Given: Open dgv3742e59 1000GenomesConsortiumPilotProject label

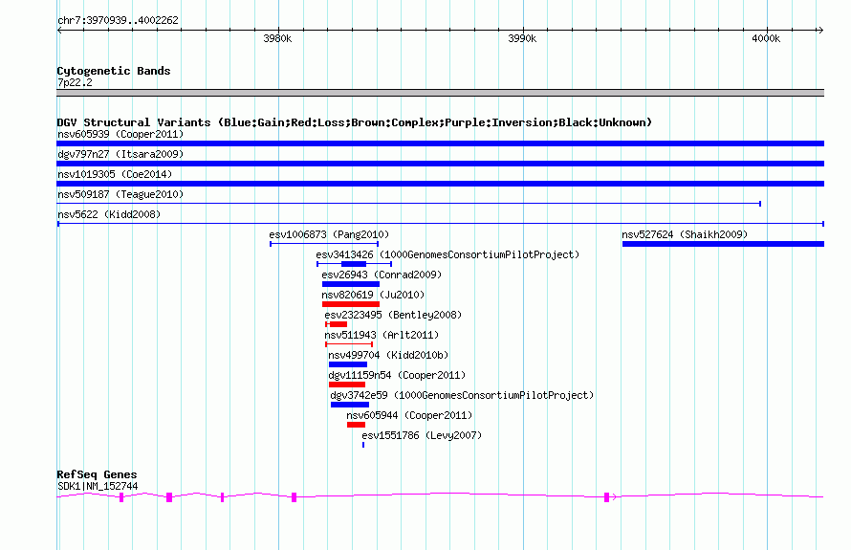Looking at the screenshot, I should 462,395.
